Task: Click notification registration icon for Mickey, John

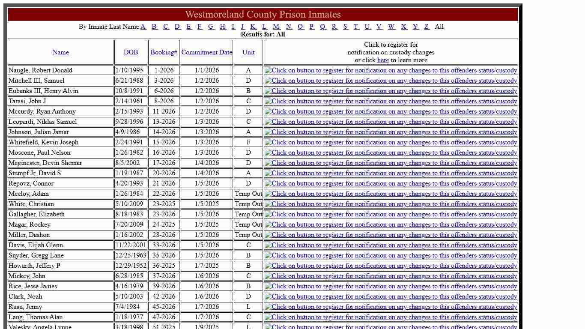Action: click(x=391, y=276)
